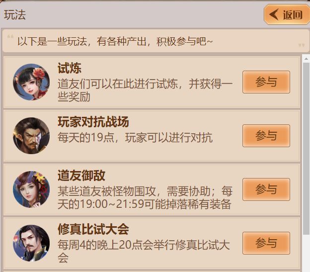Viewport: 310px width, 272px height.
Task: Click the 每天的19点 battlefield description
Action: (x=135, y=137)
